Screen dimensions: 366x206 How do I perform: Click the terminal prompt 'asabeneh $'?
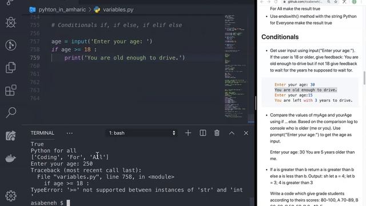47,203
